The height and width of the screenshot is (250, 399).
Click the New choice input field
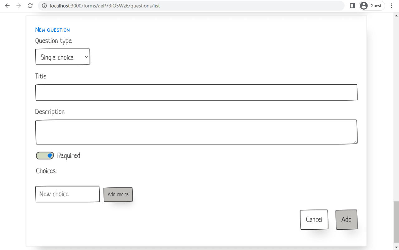point(67,194)
